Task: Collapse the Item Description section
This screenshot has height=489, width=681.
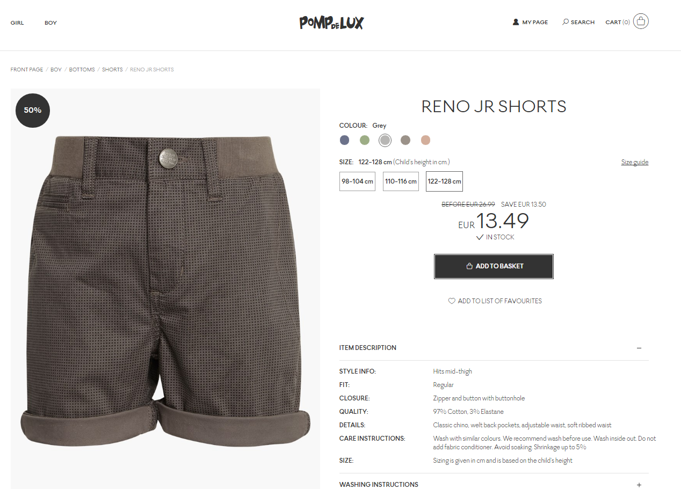Action: click(639, 348)
